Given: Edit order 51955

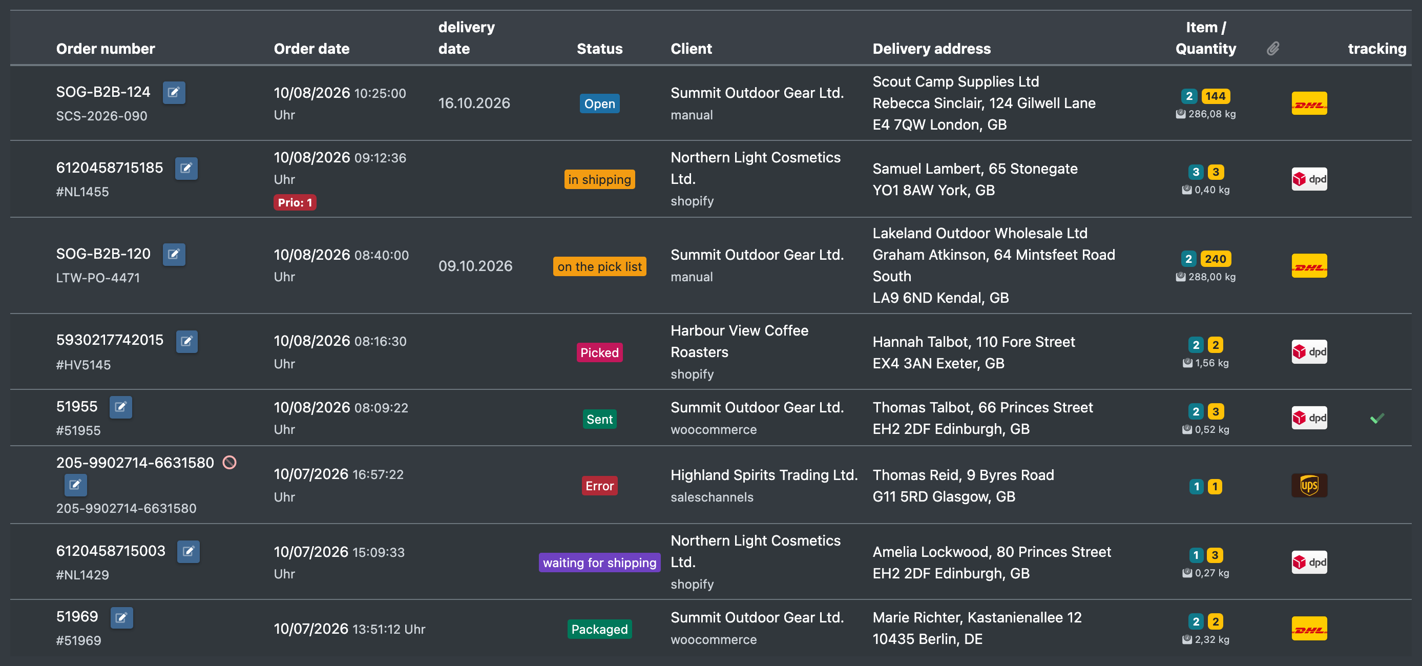Looking at the screenshot, I should pos(120,407).
